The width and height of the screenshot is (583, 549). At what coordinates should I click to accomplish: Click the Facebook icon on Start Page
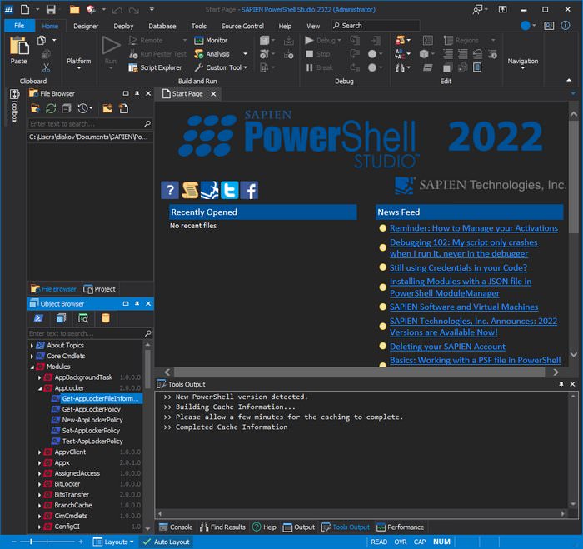pyautogui.click(x=250, y=190)
